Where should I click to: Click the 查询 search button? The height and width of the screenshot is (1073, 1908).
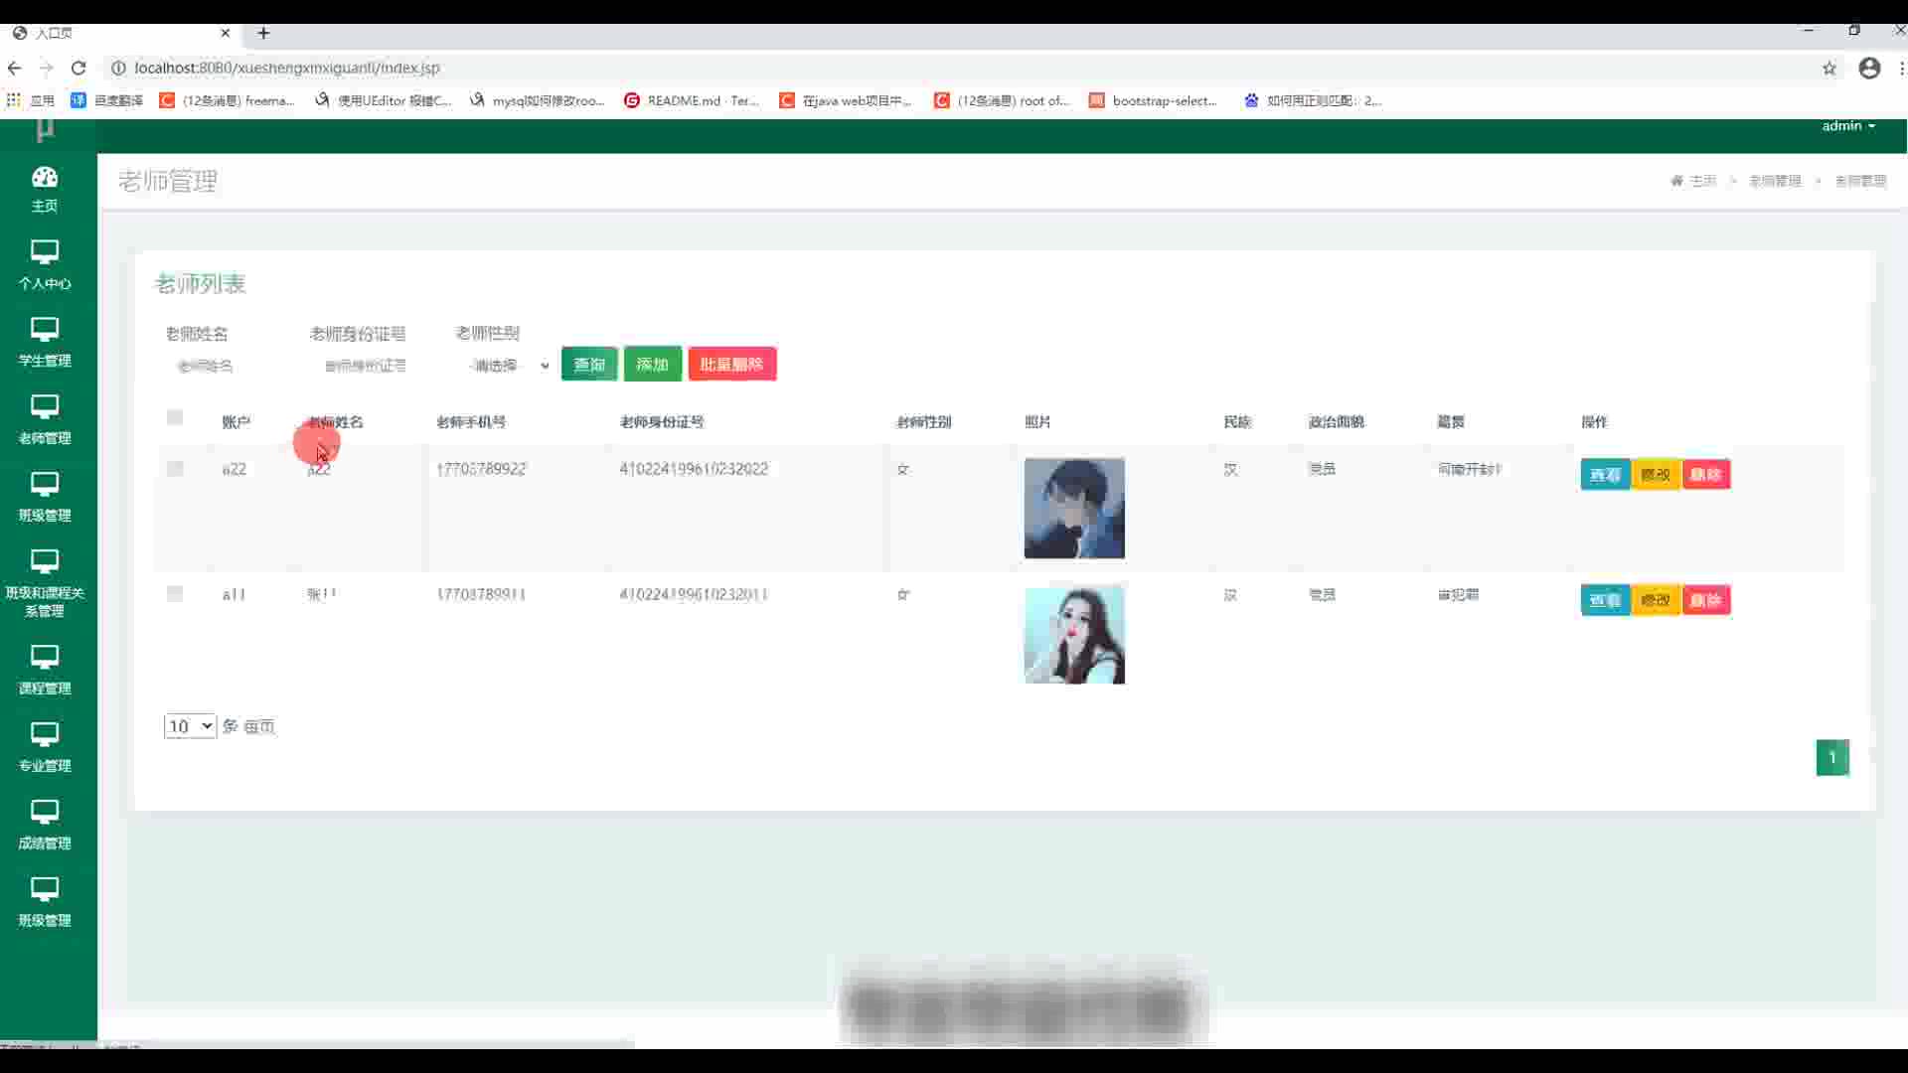[x=589, y=365]
